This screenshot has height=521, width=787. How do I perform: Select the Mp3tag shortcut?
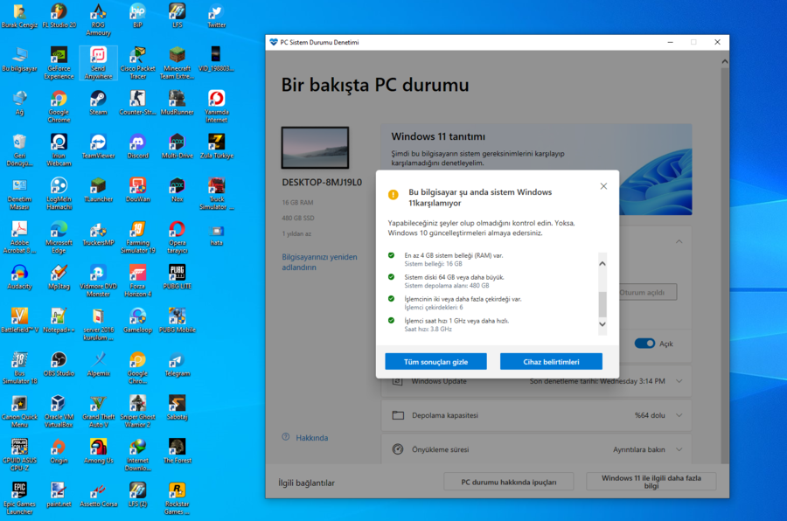(59, 278)
